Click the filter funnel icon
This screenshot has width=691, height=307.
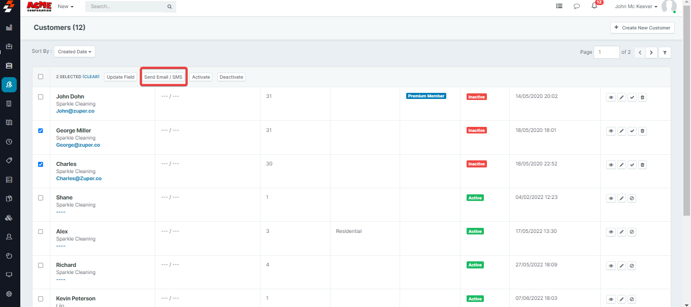[665, 52]
